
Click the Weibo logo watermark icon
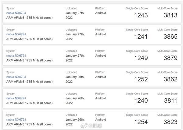point(84,125)
